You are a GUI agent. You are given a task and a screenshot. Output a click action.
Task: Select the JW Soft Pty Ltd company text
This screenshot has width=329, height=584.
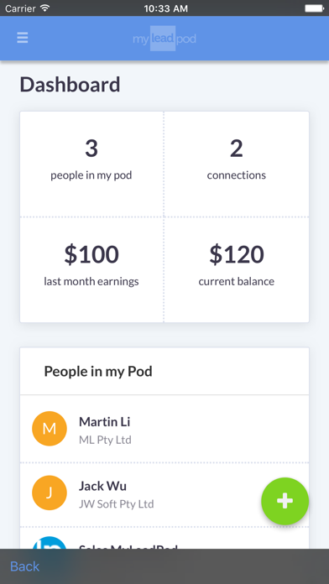tap(117, 504)
